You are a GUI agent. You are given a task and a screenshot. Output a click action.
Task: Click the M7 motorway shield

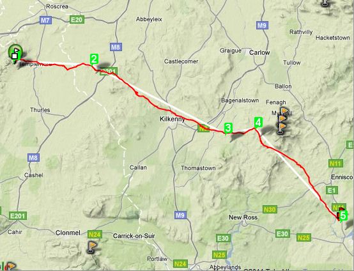click(45, 20)
